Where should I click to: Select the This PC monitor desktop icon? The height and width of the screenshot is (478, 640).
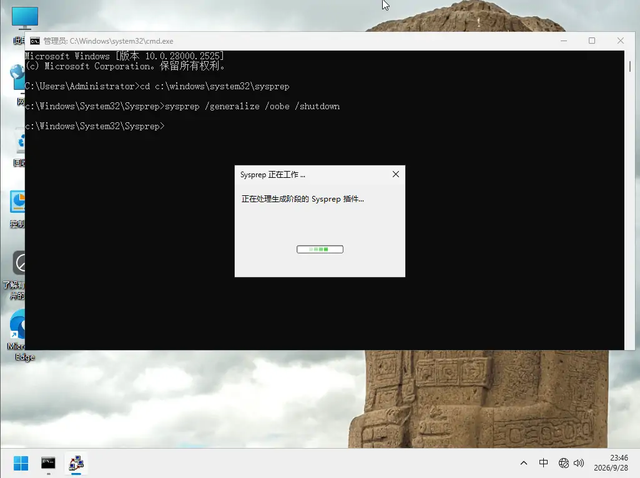point(24,18)
